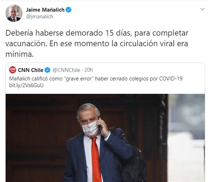Click the quoted CNN Chile tweet card header

pyautogui.click(x=51, y=70)
